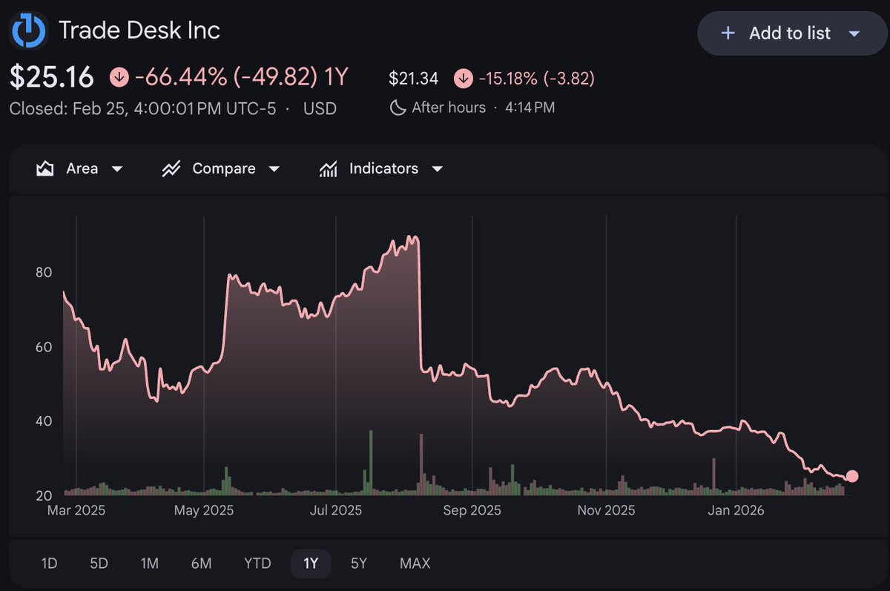Show the MAX time range
The height and width of the screenshot is (591, 890).
tap(415, 564)
